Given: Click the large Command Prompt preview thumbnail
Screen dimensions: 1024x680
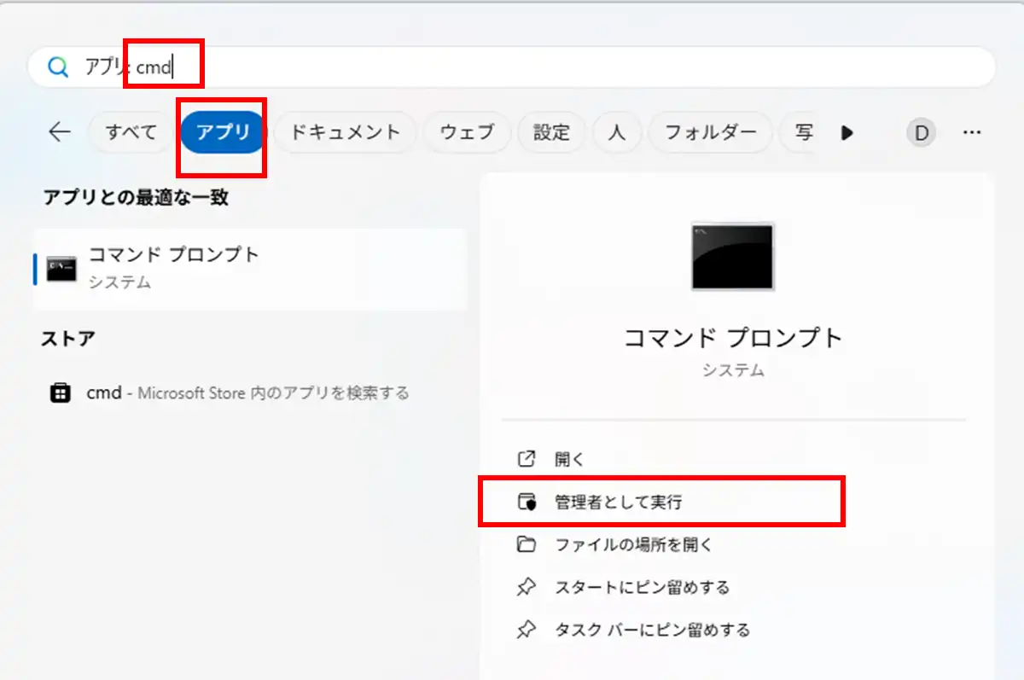Looking at the screenshot, I should [x=732, y=257].
